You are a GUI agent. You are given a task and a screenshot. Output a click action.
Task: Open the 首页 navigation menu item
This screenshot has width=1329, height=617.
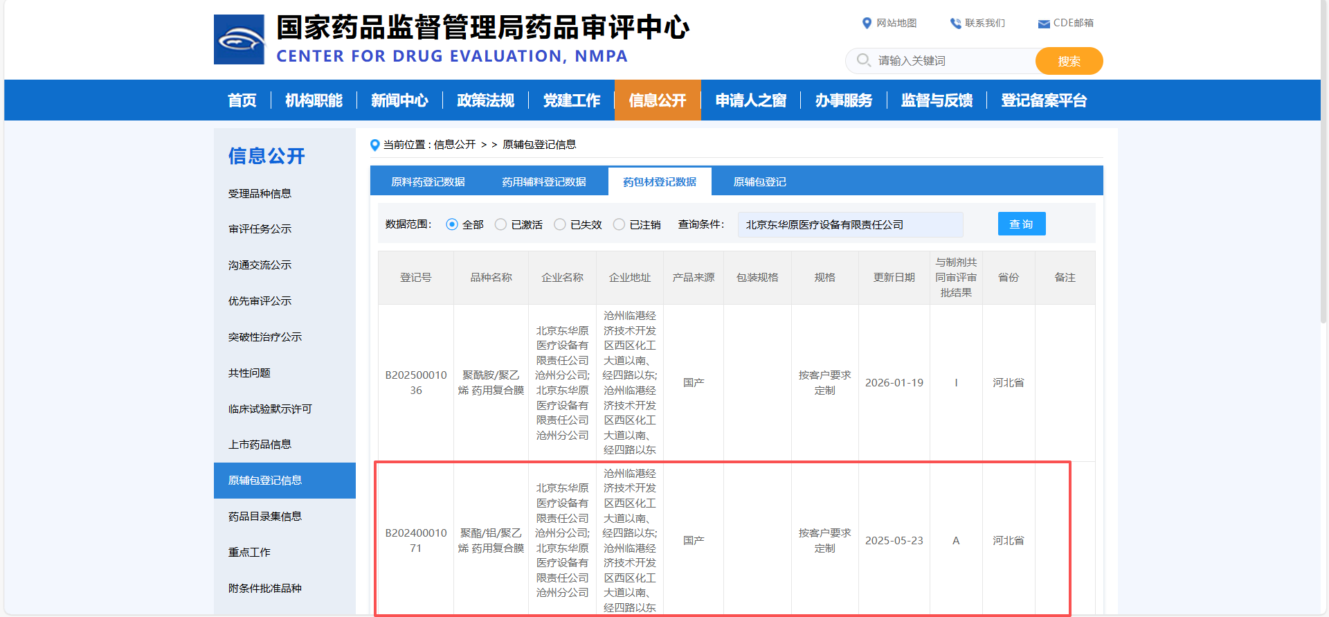[242, 100]
